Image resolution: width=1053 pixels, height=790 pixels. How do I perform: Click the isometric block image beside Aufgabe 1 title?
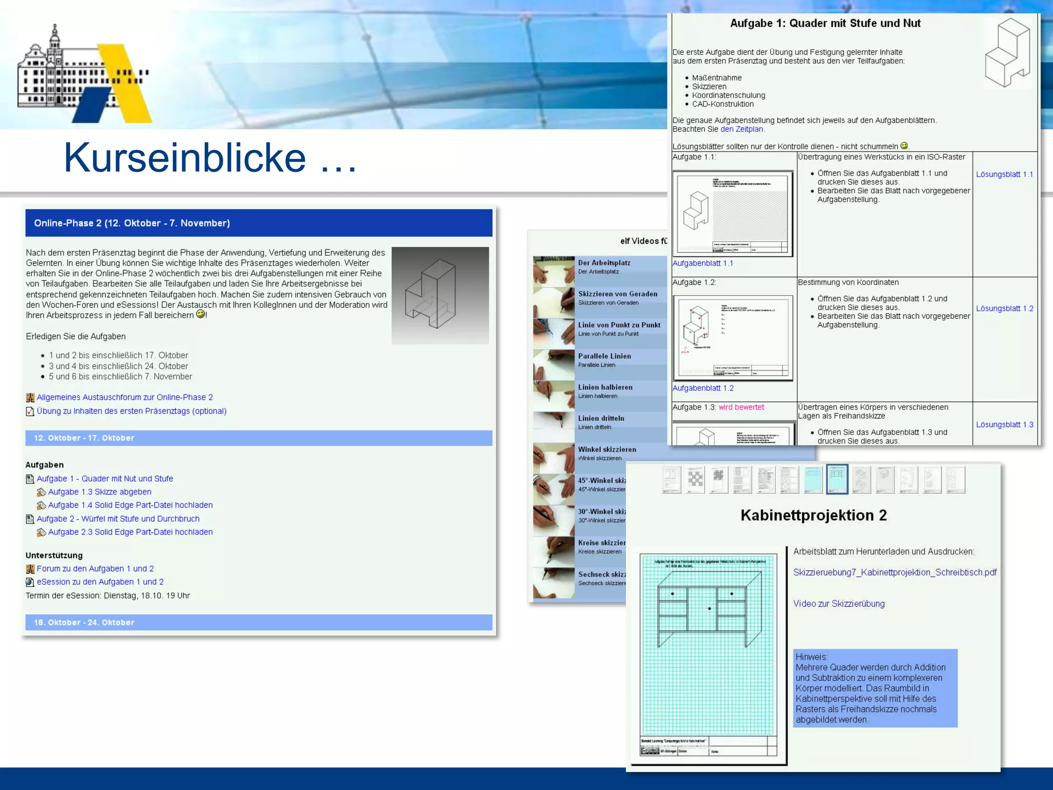1007,53
